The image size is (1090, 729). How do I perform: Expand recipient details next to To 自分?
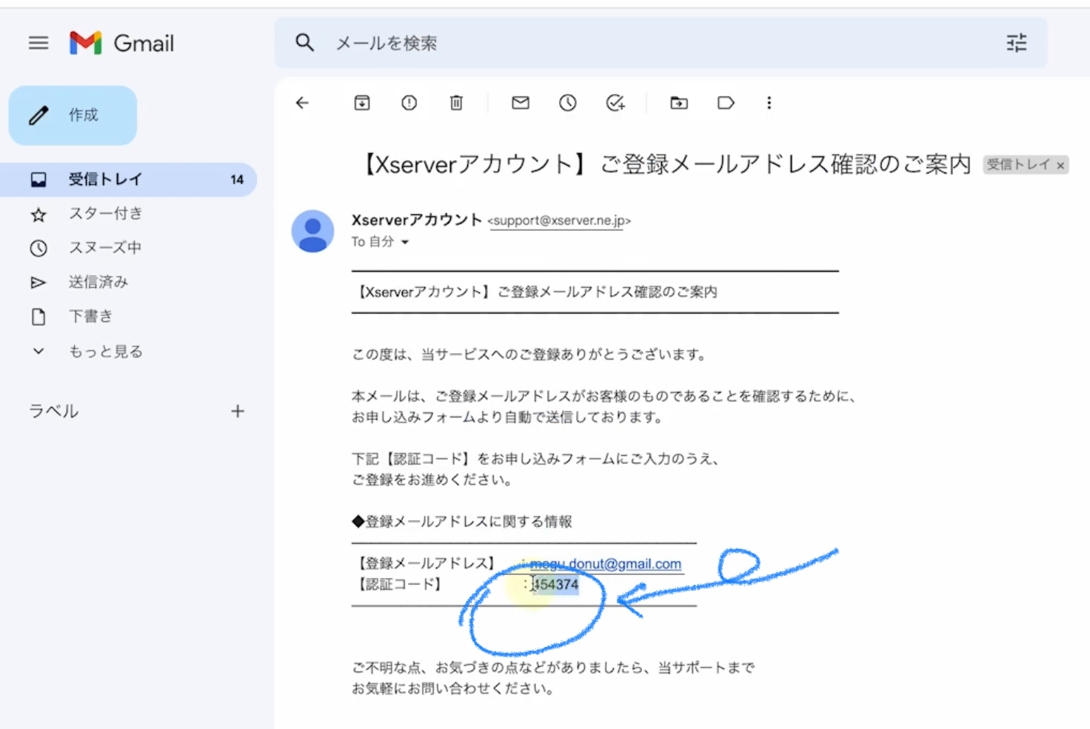coord(405,242)
